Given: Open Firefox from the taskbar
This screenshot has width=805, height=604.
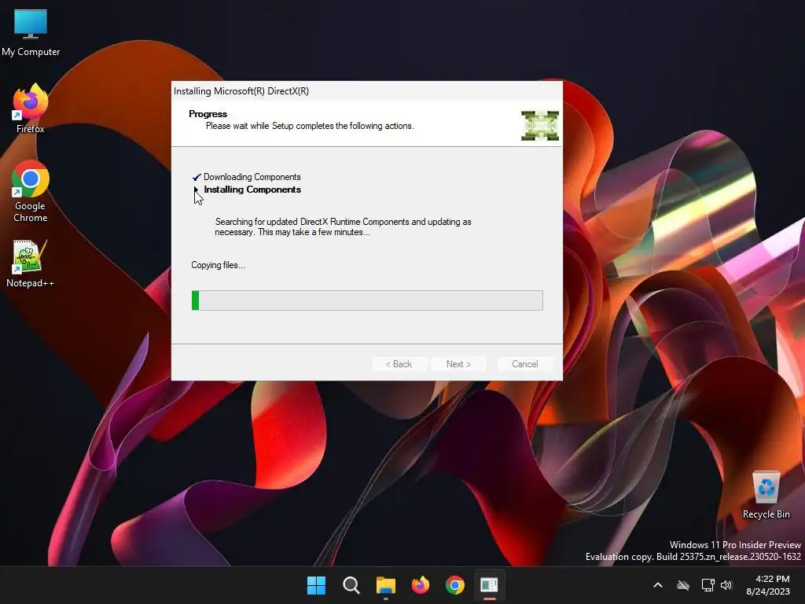Looking at the screenshot, I should point(421,585).
